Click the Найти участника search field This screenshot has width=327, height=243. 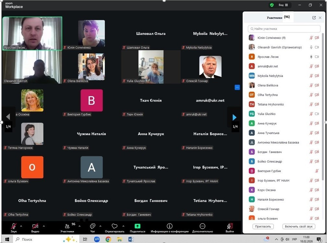click(284, 29)
